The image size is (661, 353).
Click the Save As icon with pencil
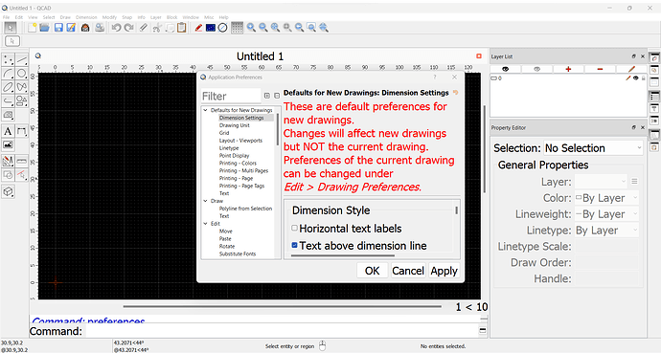[71, 28]
